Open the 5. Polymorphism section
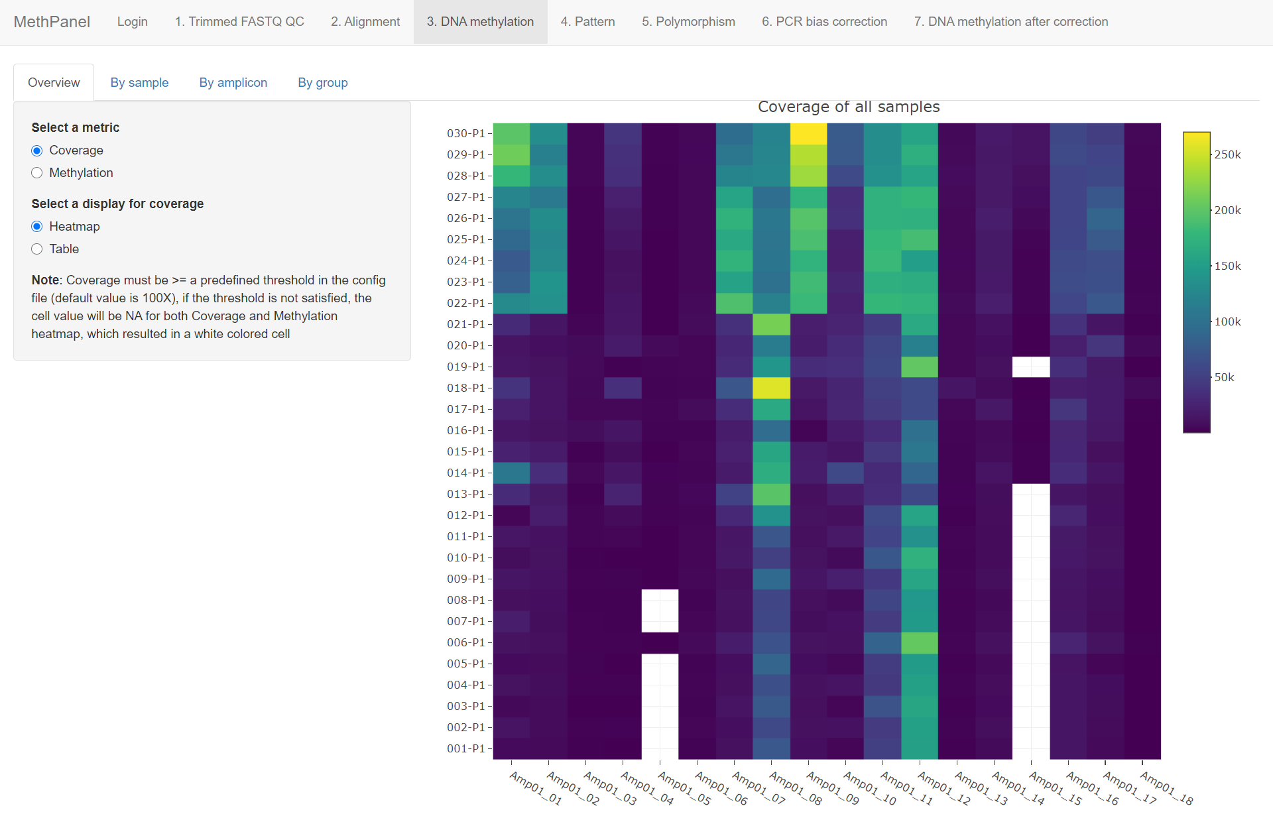 (688, 22)
